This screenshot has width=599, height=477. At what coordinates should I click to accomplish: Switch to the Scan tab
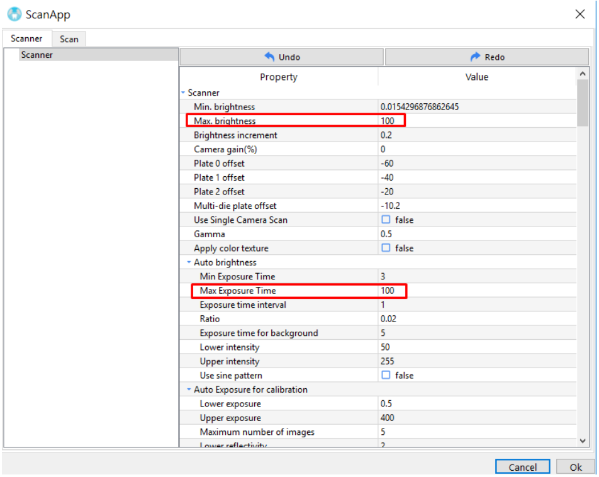coord(69,39)
